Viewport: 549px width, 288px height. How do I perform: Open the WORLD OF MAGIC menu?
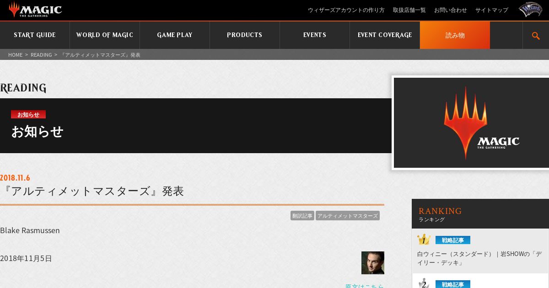click(105, 35)
